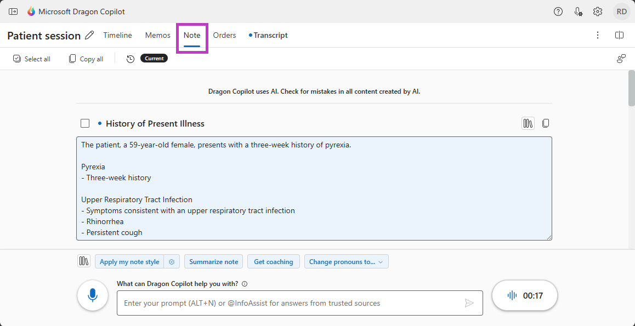Screen dimensions: 635x326
Task: Open the settings gear in header
Action: pyautogui.click(x=598, y=12)
